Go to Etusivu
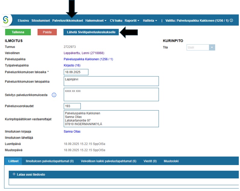Image resolution: width=240 pixels, height=191 pixels. [x=23, y=20]
